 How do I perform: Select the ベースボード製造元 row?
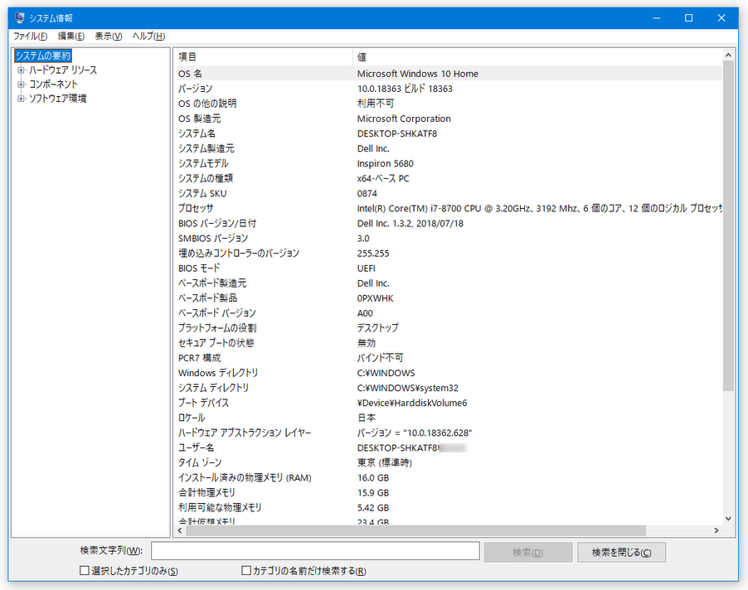pyautogui.click(x=449, y=283)
